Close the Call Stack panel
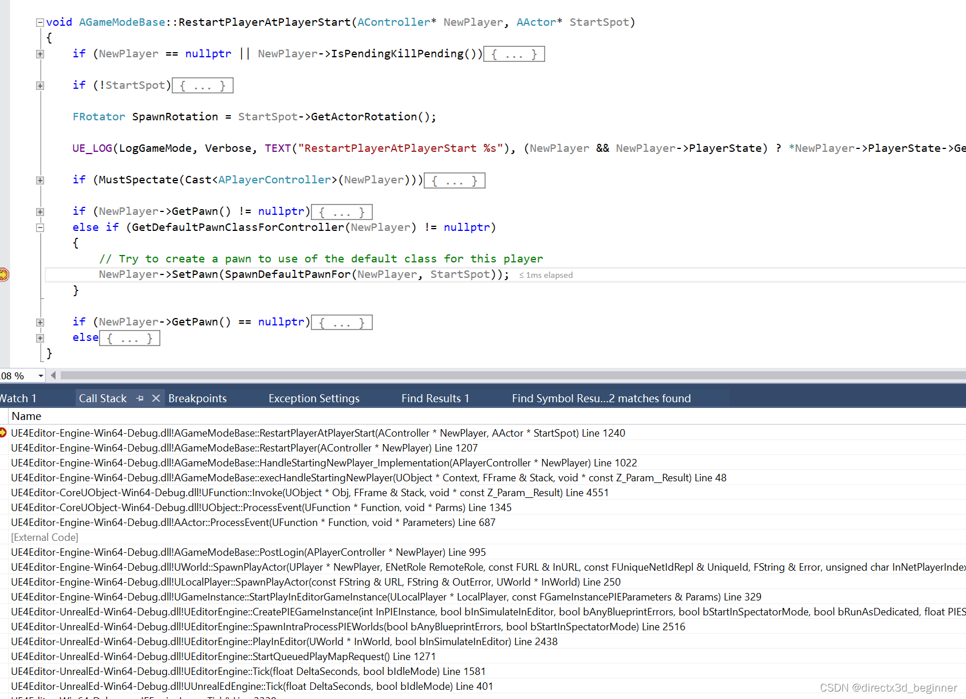This screenshot has height=699, width=966. (x=156, y=398)
